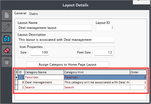Sort by the ID column header
The height and width of the screenshot is (104, 151).
click(x=21, y=72)
